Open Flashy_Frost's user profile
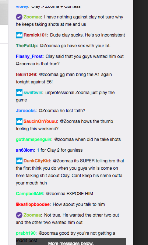Viewport: 148px width, 245px height. 29,56
